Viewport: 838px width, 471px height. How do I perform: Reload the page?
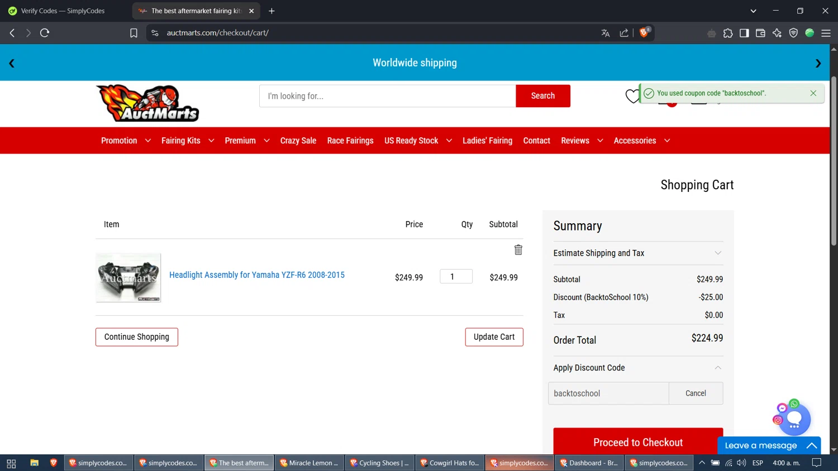45,33
